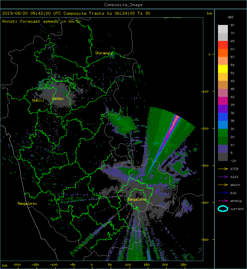Click the dark gray swatch between 5 and -20 dBZ
Image resolution: width=247 pixels, height=269 pixels.
pos(223,157)
